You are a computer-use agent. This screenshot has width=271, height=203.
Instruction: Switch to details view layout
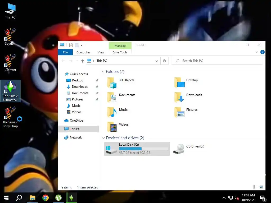(256, 187)
